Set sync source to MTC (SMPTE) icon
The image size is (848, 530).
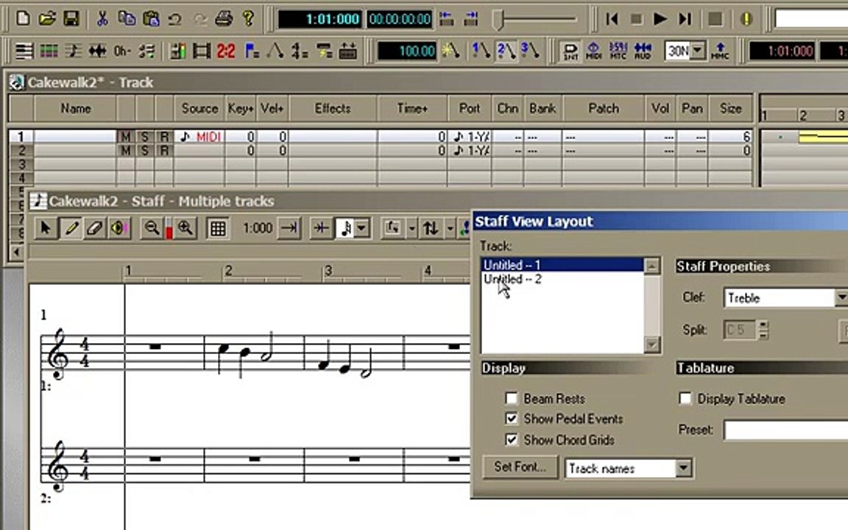(618, 52)
